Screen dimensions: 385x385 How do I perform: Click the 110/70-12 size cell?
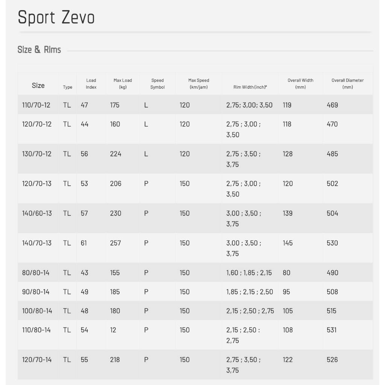tap(36, 105)
